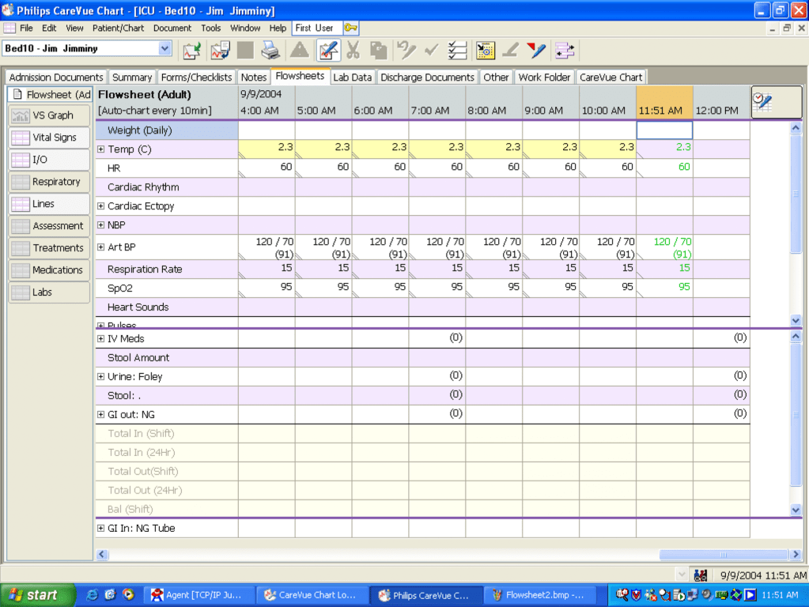The image size is (809, 607).
Task: Click the printer icon in the toolbar
Action: (270, 50)
